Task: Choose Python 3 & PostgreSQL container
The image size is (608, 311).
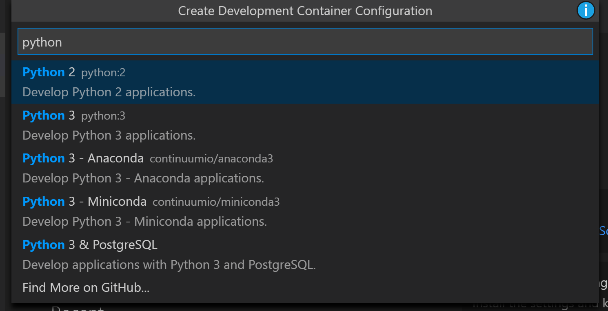Action: tap(90, 245)
